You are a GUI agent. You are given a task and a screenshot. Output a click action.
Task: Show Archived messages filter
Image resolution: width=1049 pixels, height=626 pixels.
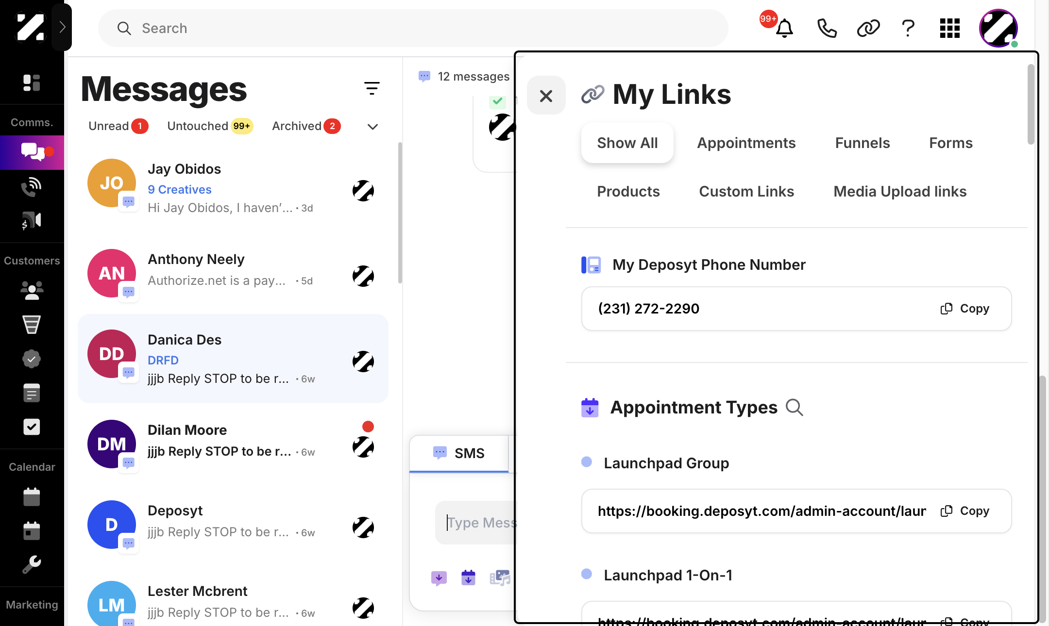pyautogui.click(x=306, y=126)
